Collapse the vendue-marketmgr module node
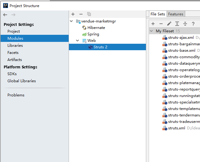The height and width of the screenshot is (162, 200). (x=71, y=21)
